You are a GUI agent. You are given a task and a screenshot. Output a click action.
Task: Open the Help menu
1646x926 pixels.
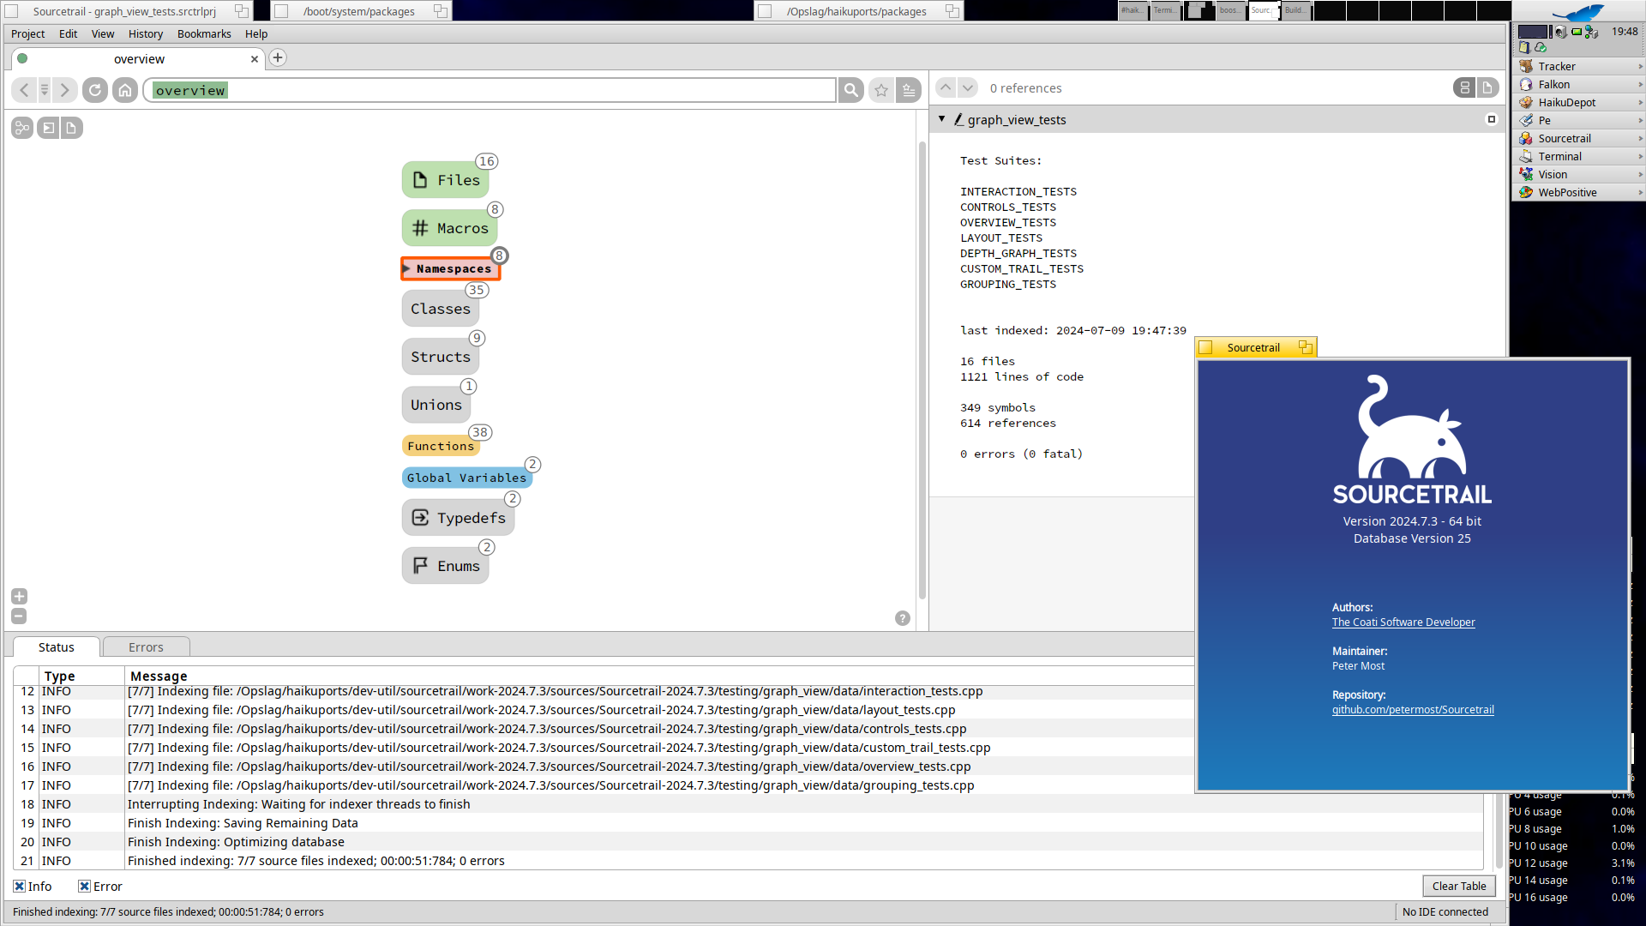[256, 33]
